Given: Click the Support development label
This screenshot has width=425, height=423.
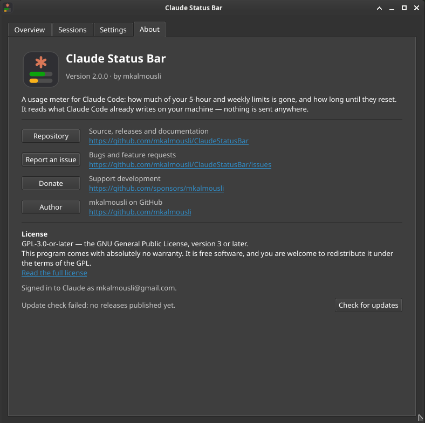Looking at the screenshot, I should 125,179.
